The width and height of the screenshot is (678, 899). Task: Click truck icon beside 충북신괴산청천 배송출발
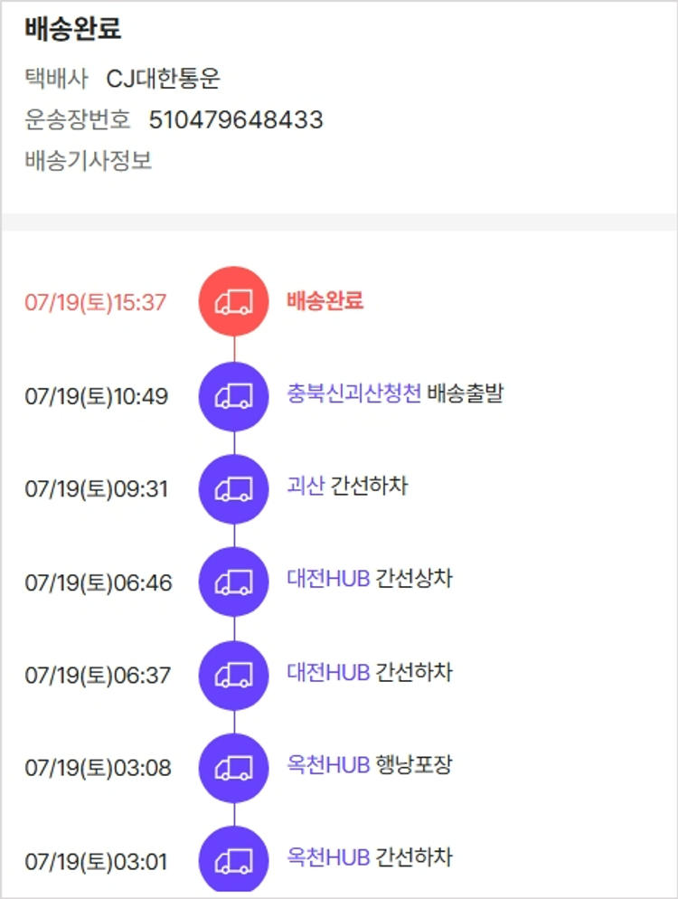(x=233, y=396)
